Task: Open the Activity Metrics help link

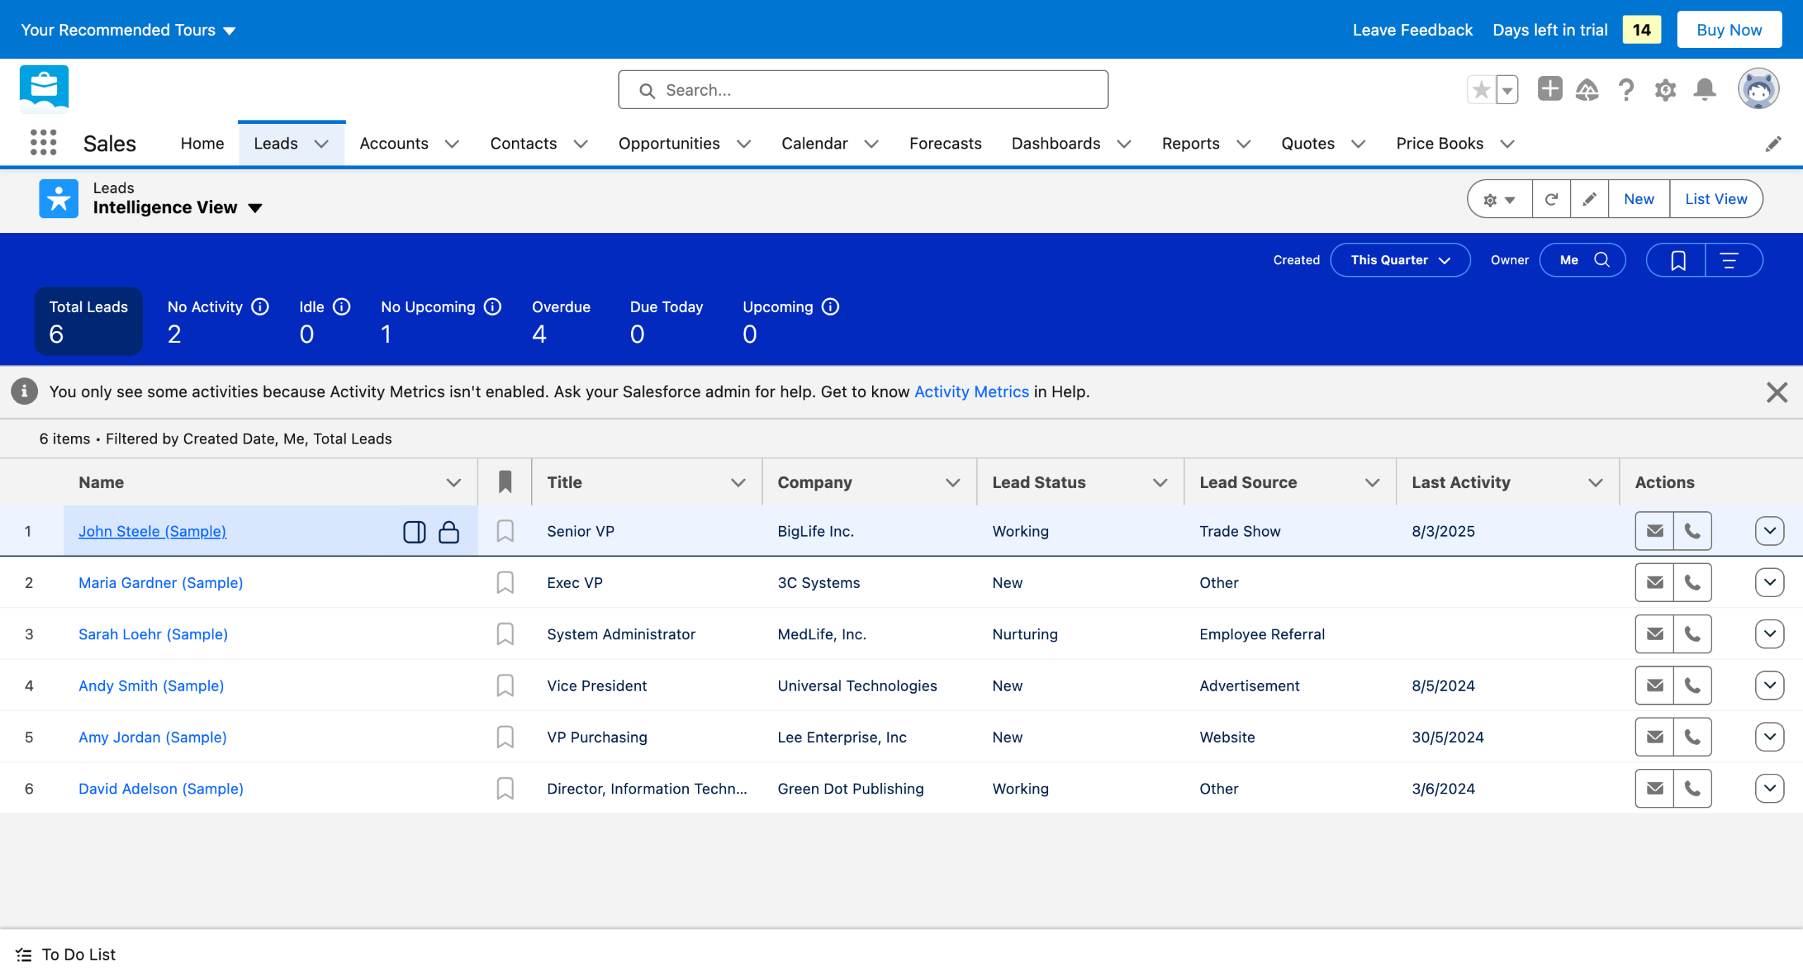Action: 971,391
